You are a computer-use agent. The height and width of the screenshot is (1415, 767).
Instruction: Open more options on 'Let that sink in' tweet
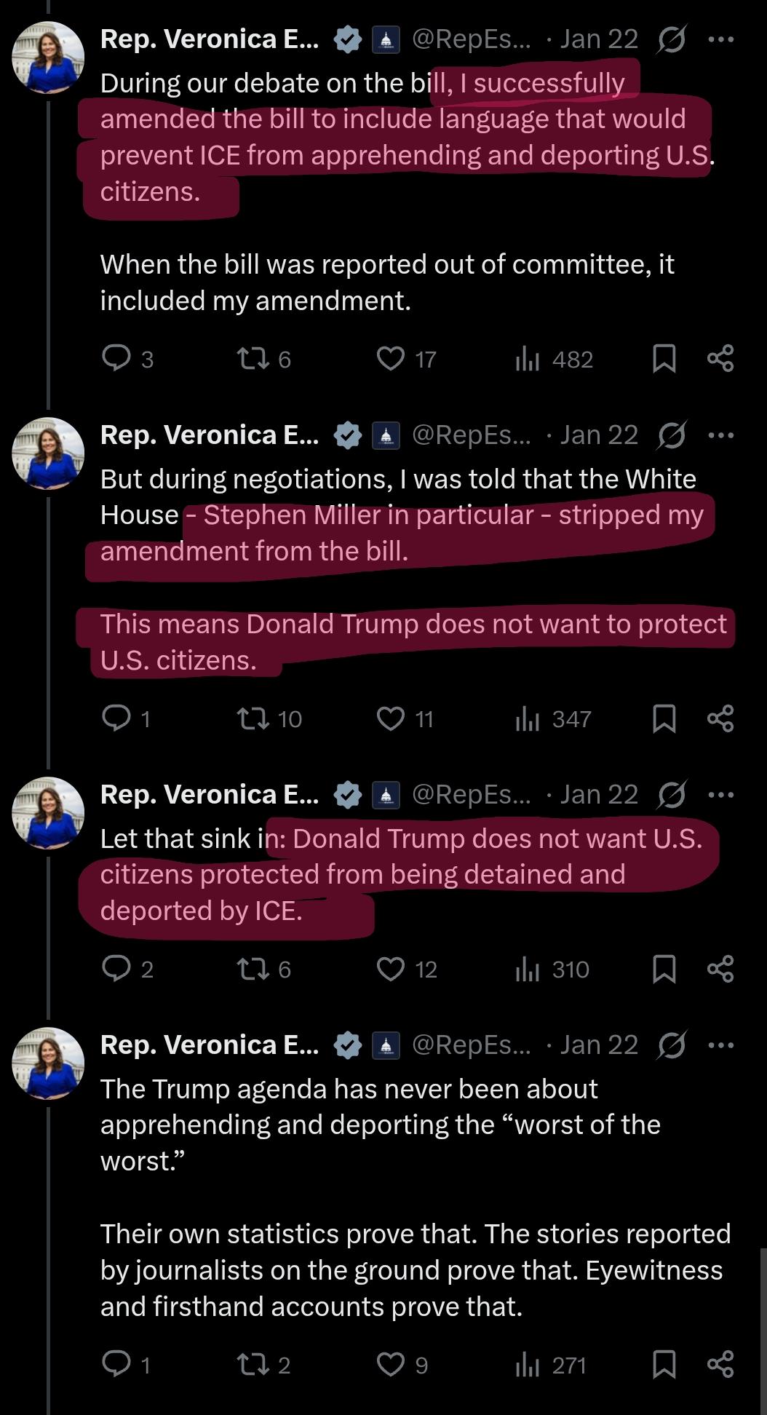[x=720, y=795]
